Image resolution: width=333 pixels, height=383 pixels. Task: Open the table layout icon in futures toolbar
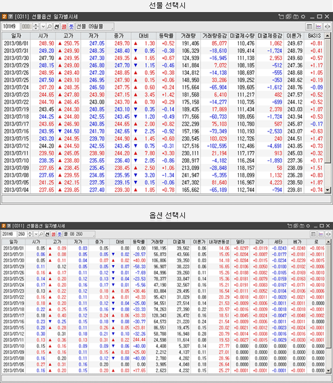(309, 26)
